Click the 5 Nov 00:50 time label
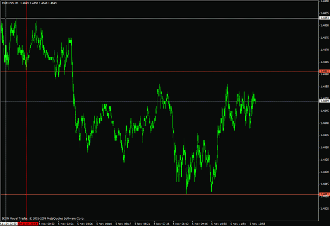This screenshot has height=226, width=330. (46, 224)
